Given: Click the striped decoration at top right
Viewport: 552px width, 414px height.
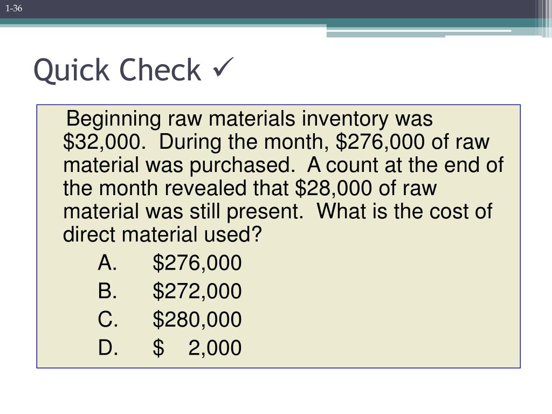Looking at the screenshot, I should pyautogui.click(x=543, y=18).
